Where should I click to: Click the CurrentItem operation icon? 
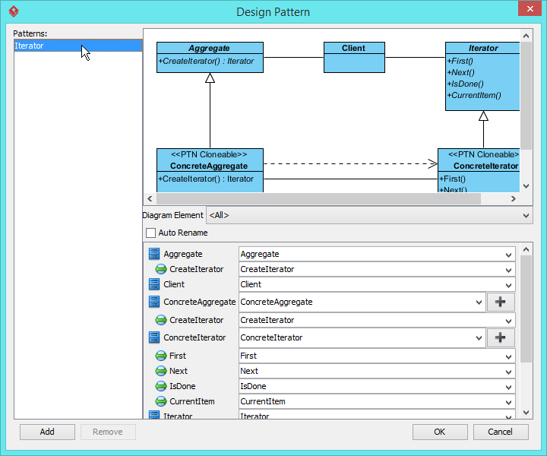coord(160,401)
